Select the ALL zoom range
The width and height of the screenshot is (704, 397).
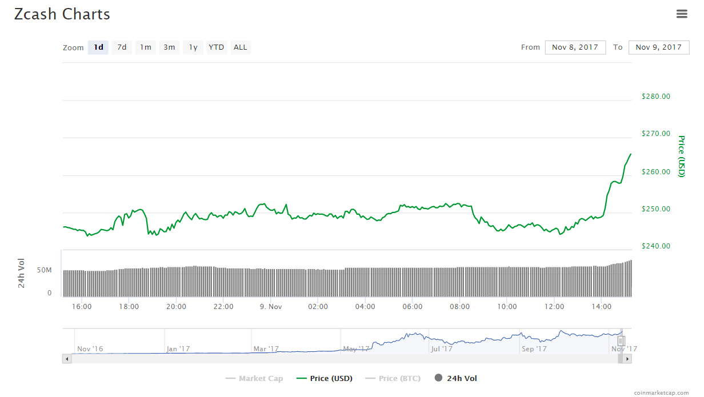point(240,47)
